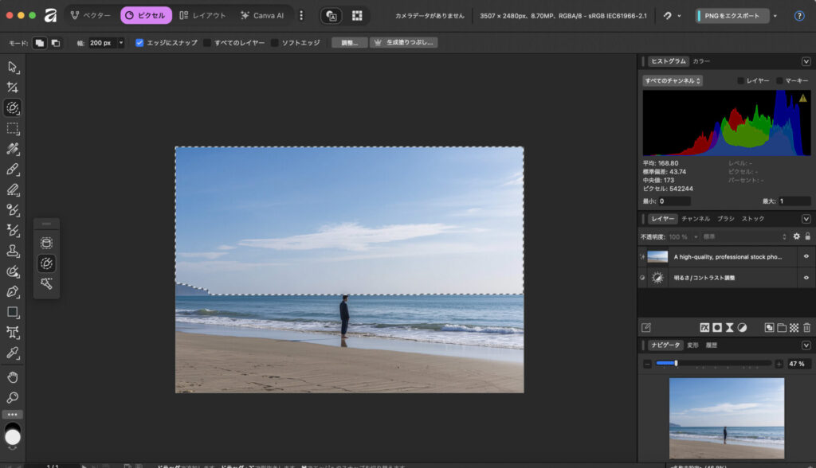
Task: Choose the rectangular Marquee selection tool
Action: pyautogui.click(x=13, y=128)
